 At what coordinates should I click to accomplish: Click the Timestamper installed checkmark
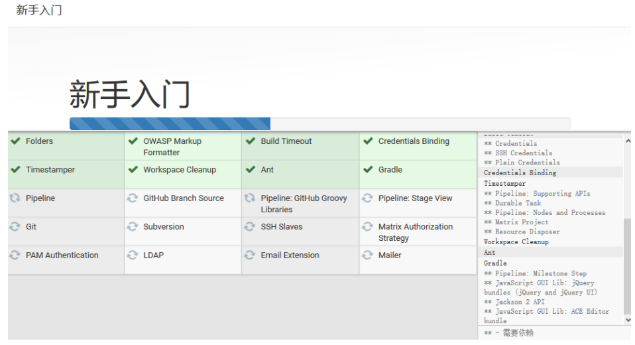15,169
